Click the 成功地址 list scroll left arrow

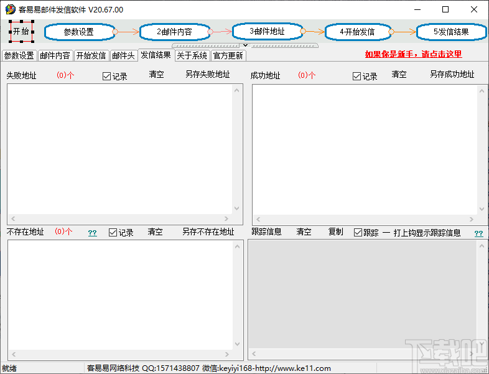[258, 219]
